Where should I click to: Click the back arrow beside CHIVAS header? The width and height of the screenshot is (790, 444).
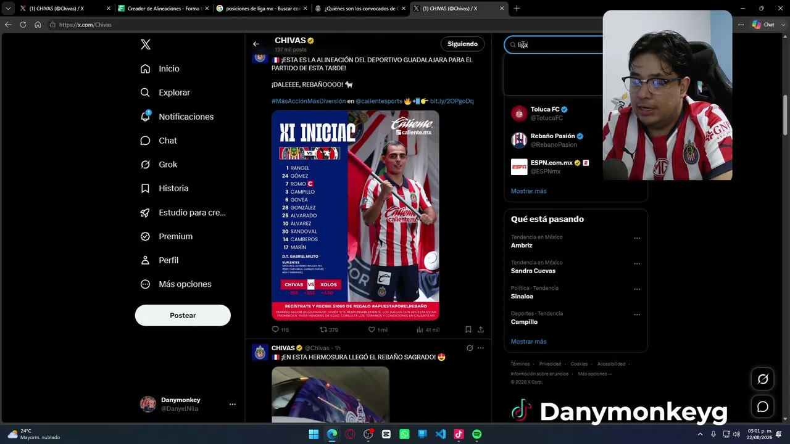tap(256, 44)
